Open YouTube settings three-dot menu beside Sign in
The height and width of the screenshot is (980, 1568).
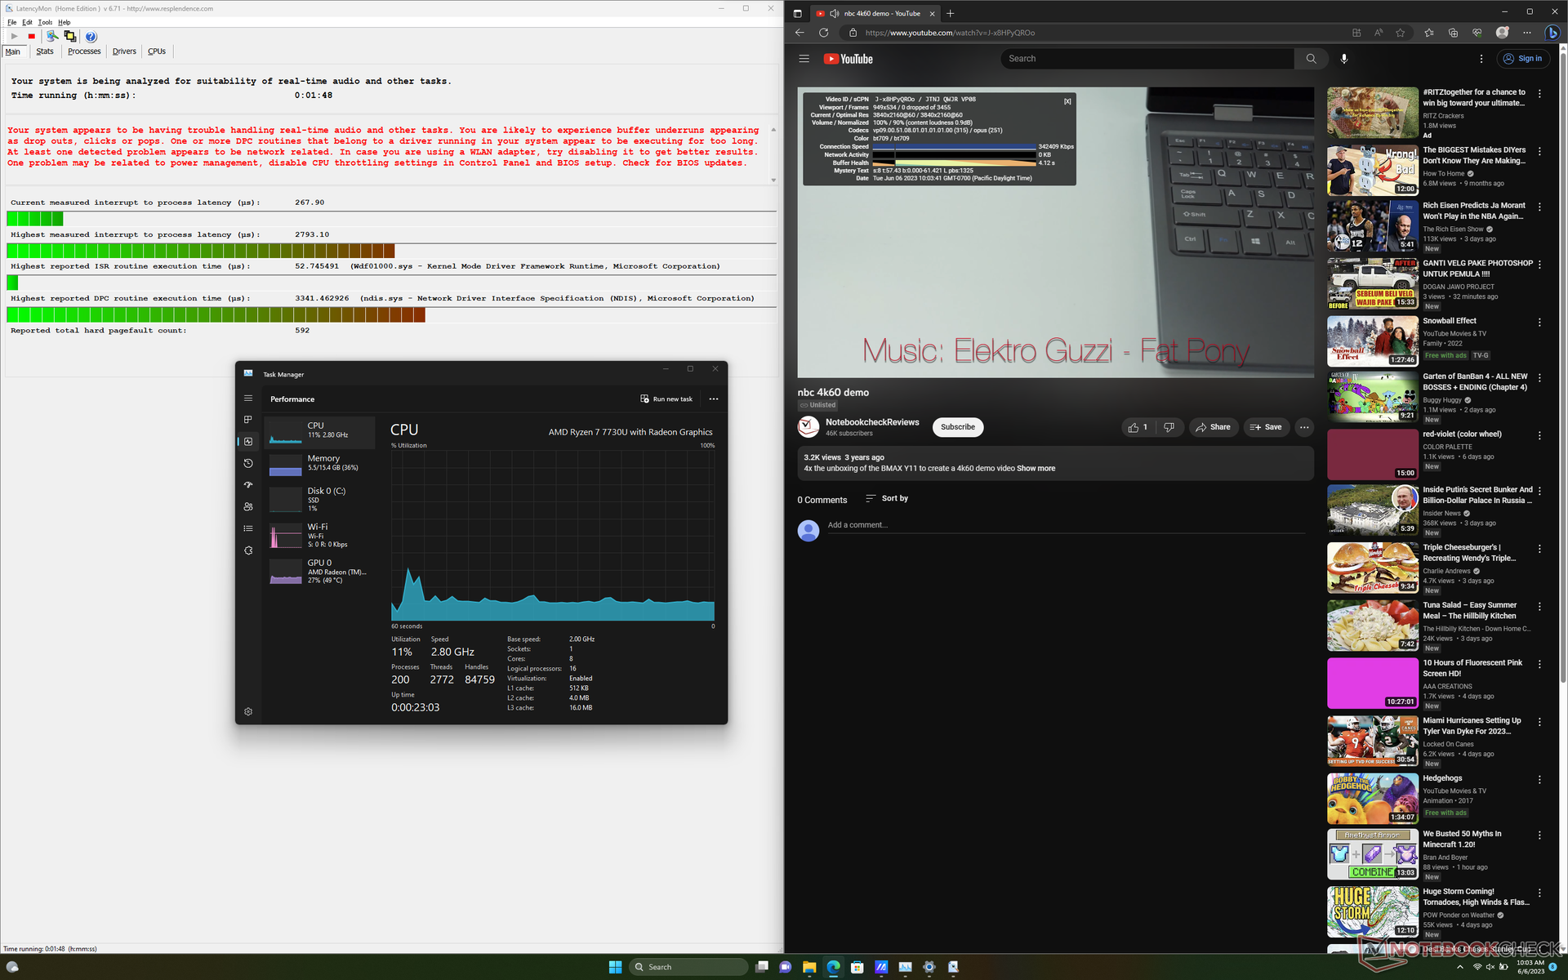pos(1481,59)
